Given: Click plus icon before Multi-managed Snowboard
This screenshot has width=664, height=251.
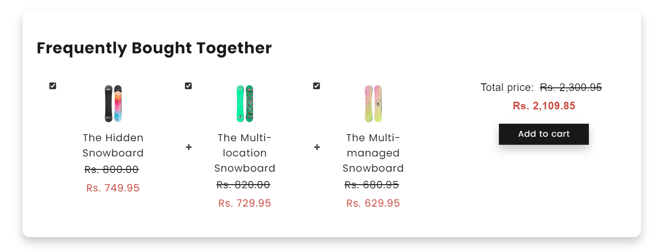Looking at the screenshot, I should 317,147.
